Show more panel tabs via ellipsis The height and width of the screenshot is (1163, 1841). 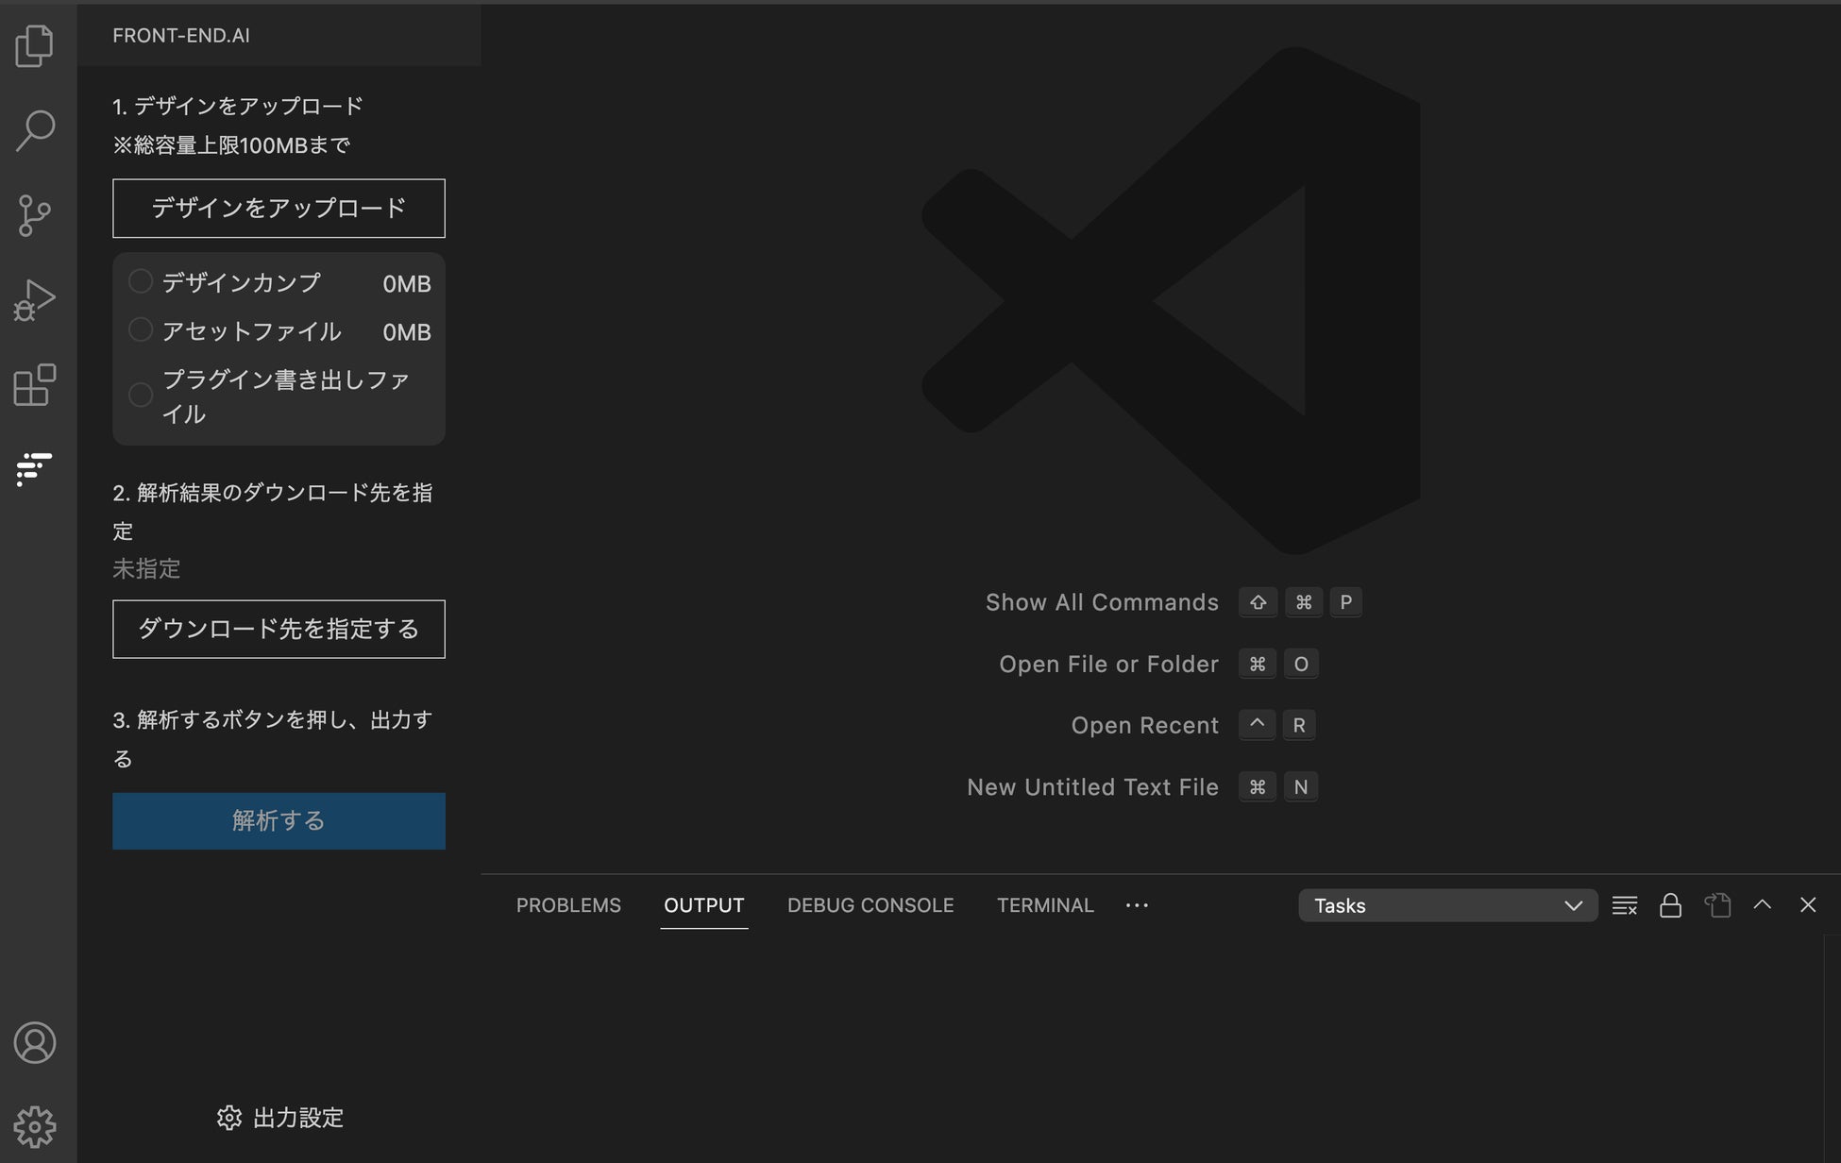pyautogui.click(x=1137, y=905)
